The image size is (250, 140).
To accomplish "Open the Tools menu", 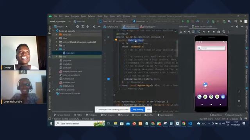I will point(112,16).
